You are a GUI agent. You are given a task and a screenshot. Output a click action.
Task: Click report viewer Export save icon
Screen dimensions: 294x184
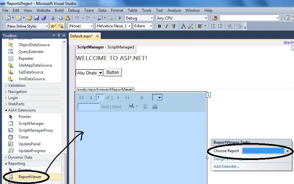pos(132,106)
